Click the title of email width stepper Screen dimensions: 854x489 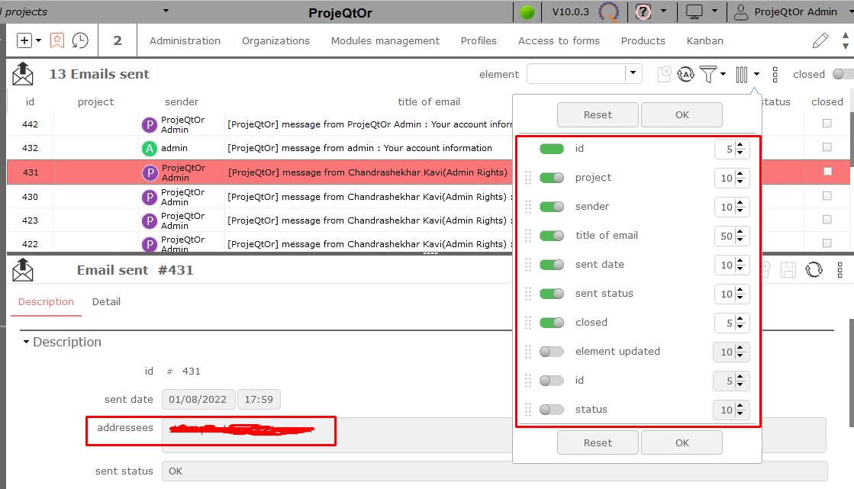coord(740,236)
